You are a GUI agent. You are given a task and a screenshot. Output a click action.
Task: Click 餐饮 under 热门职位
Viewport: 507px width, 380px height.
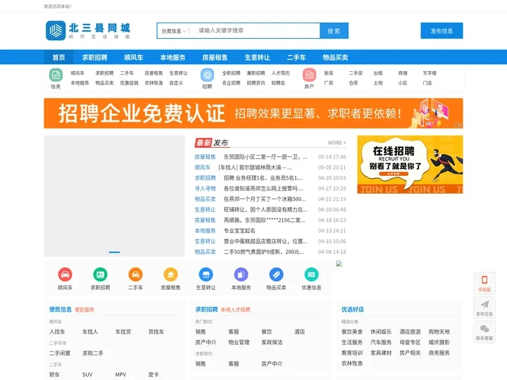tap(267, 332)
